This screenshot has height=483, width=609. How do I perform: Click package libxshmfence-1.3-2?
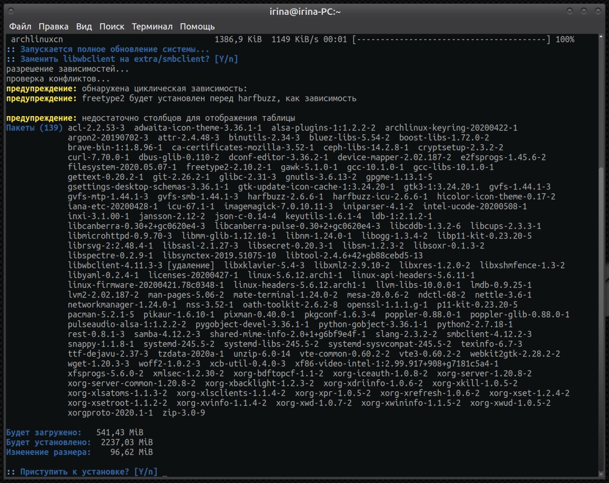click(x=522, y=266)
